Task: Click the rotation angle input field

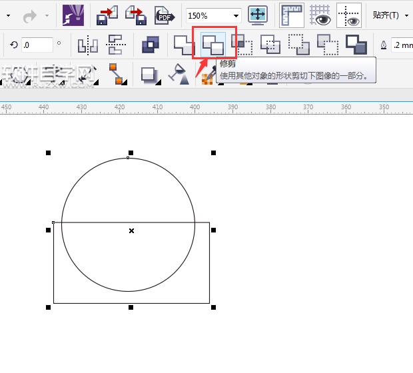Action: (x=37, y=45)
